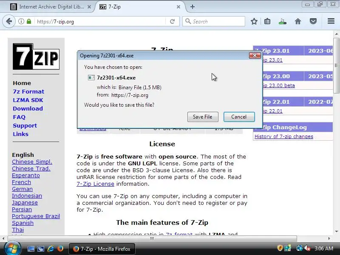The width and height of the screenshot is (340, 255).
Task: Open the Support sidebar link
Action: click(x=25, y=125)
